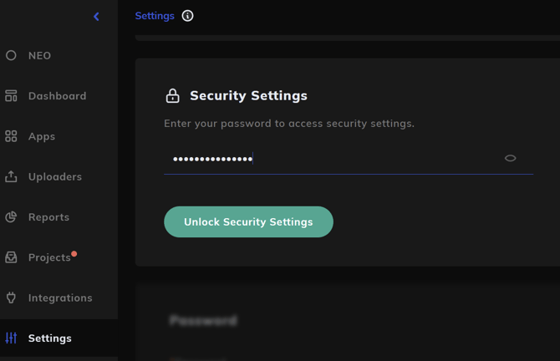Click the Dashboard layout icon
The width and height of the screenshot is (560, 361).
[11, 96]
